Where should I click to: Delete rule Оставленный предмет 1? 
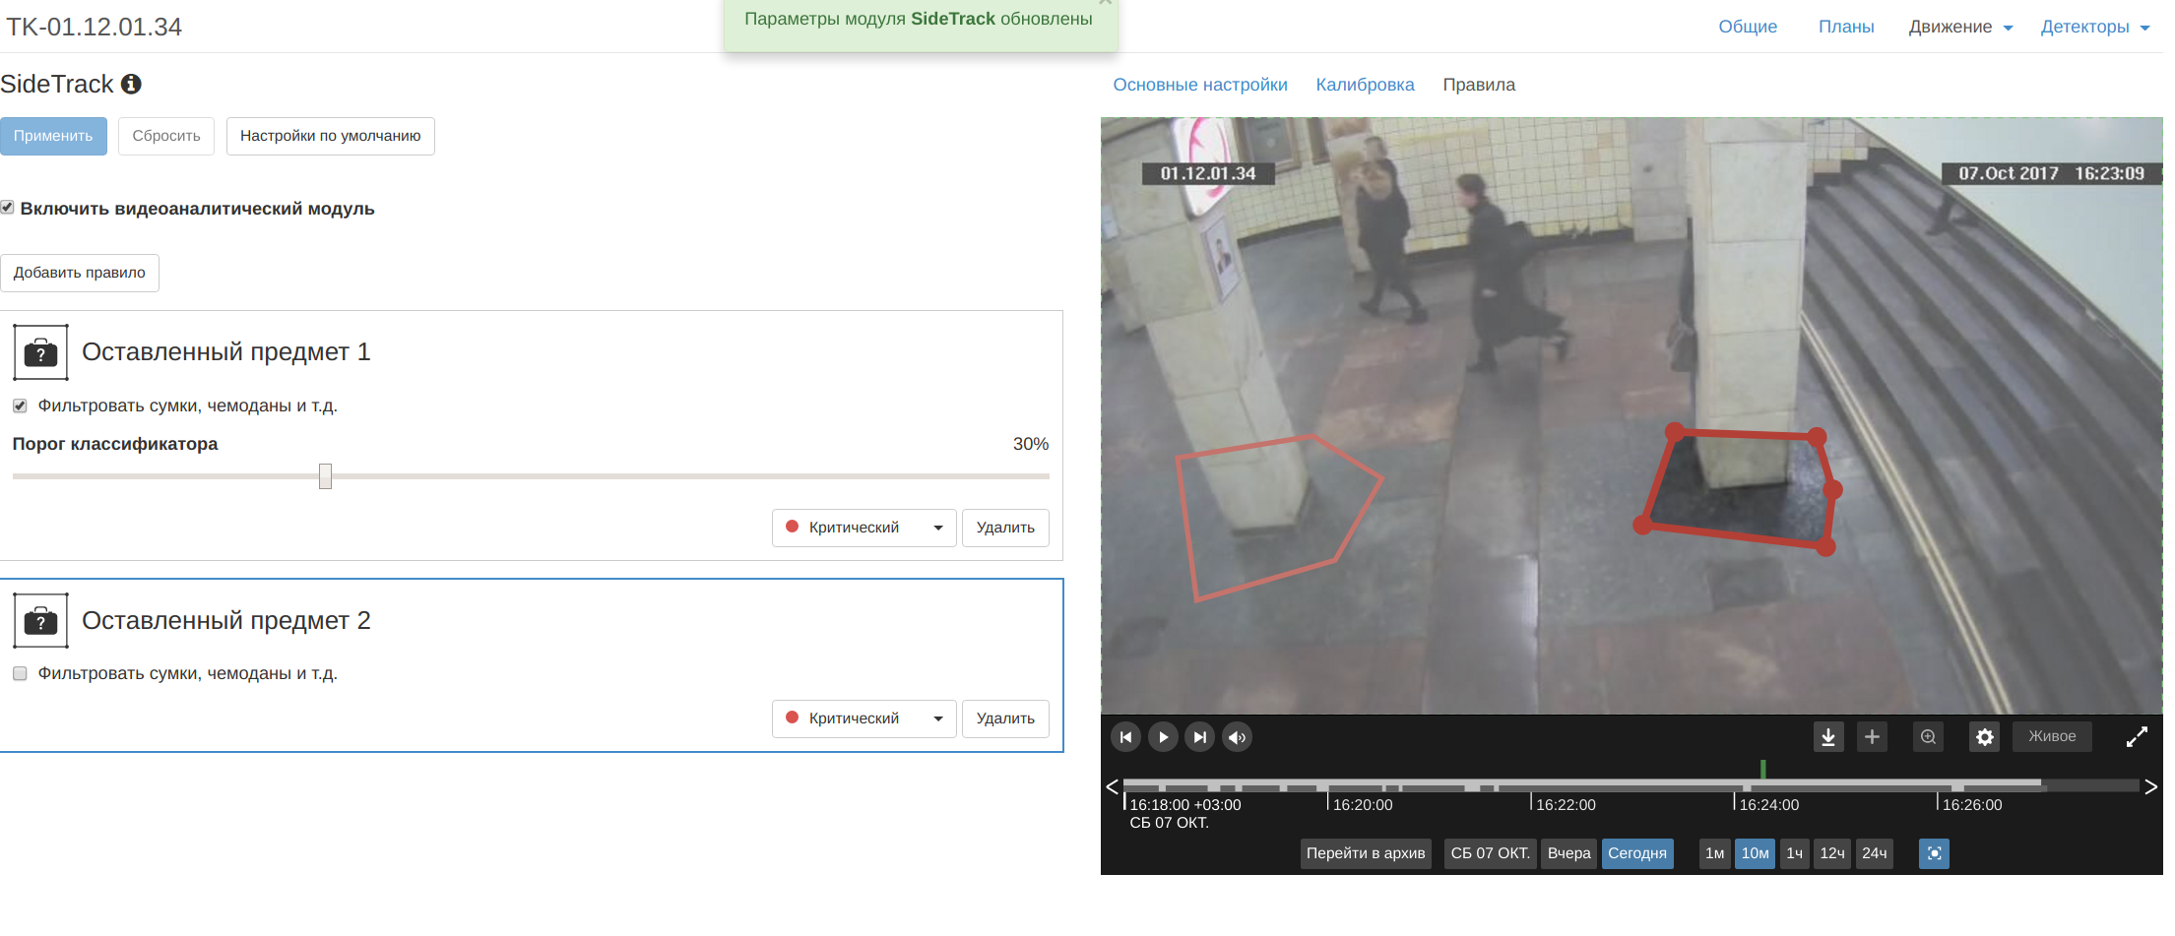pyautogui.click(x=1005, y=528)
